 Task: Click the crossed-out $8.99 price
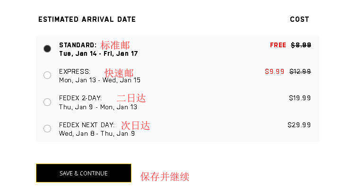(301, 45)
